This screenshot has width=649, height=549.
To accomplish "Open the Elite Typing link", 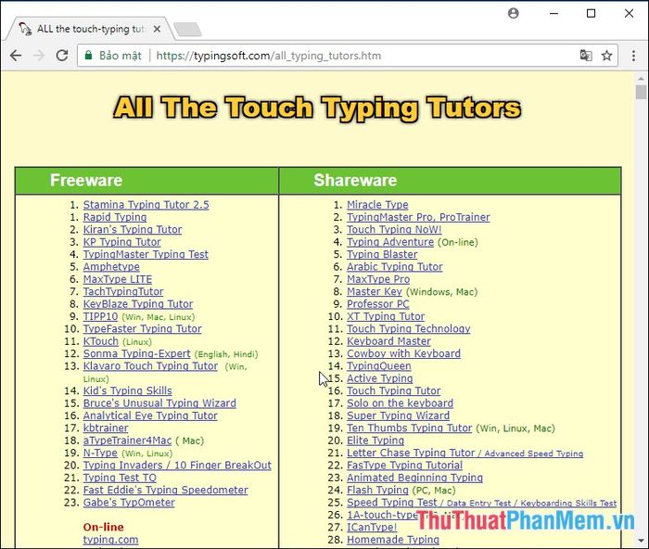I will tap(375, 440).
